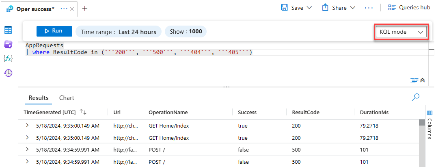438x167 pixels.
Task: Add a new query tab
Action: (x=84, y=9)
